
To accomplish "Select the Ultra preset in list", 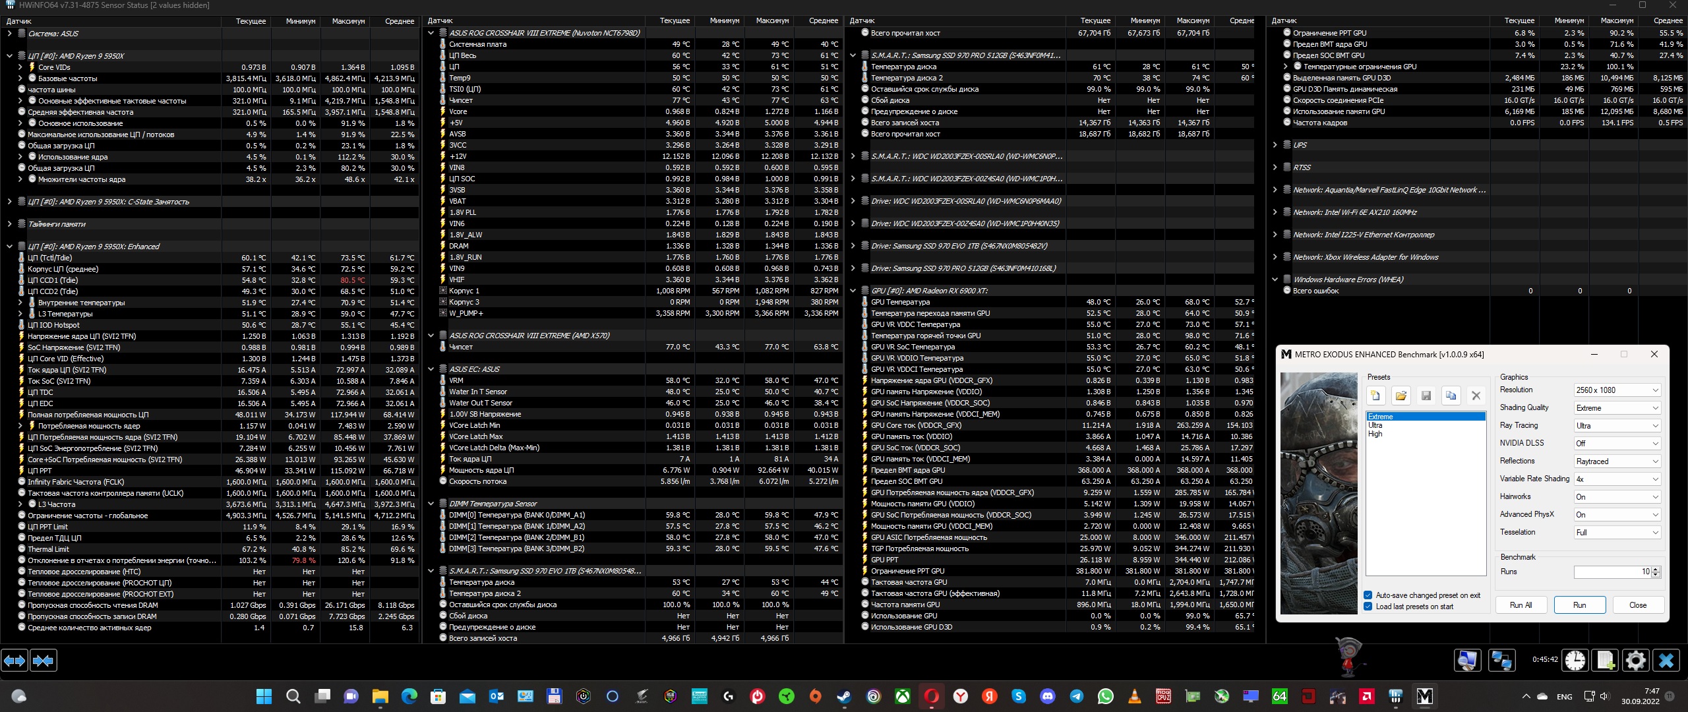I will point(1375,425).
